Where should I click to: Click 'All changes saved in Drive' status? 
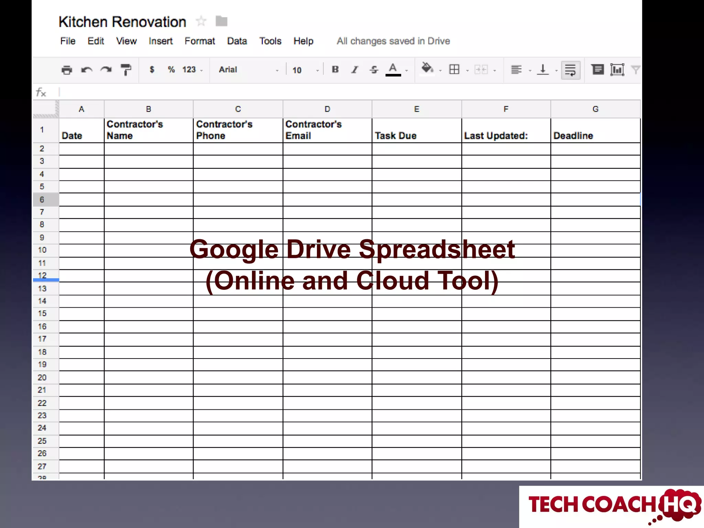pyautogui.click(x=393, y=41)
